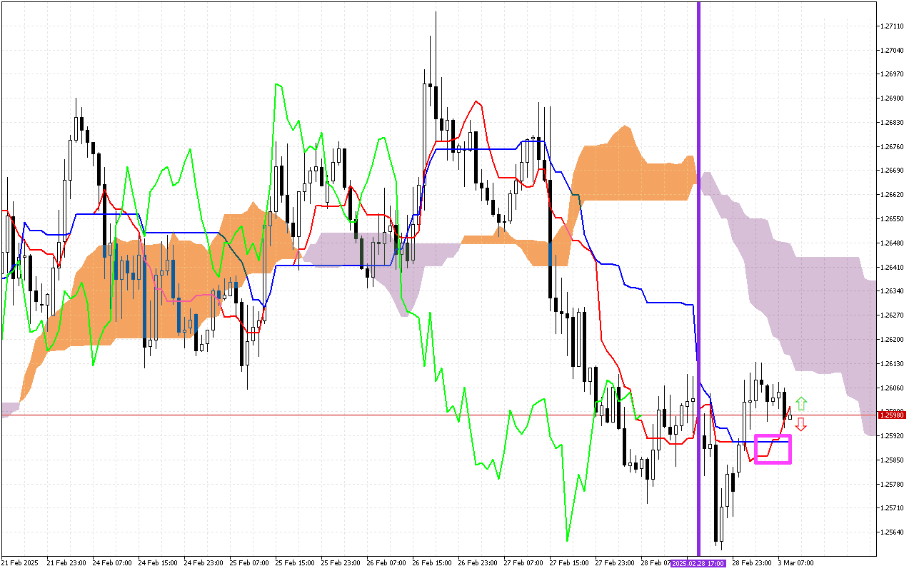Image resolution: width=914 pixels, height=571 pixels.
Task: Click the 1.25780 price level label
Action: 893,485
